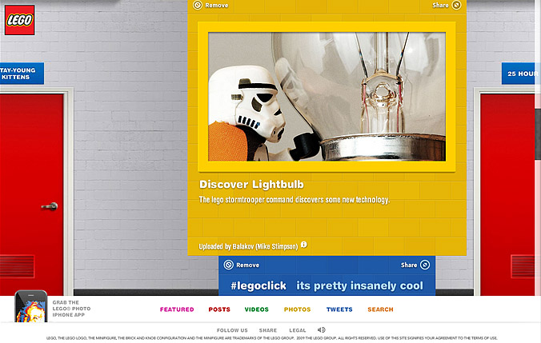Select the Photos section
The width and height of the screenshot is (541, 343).
tap(297, 309)
